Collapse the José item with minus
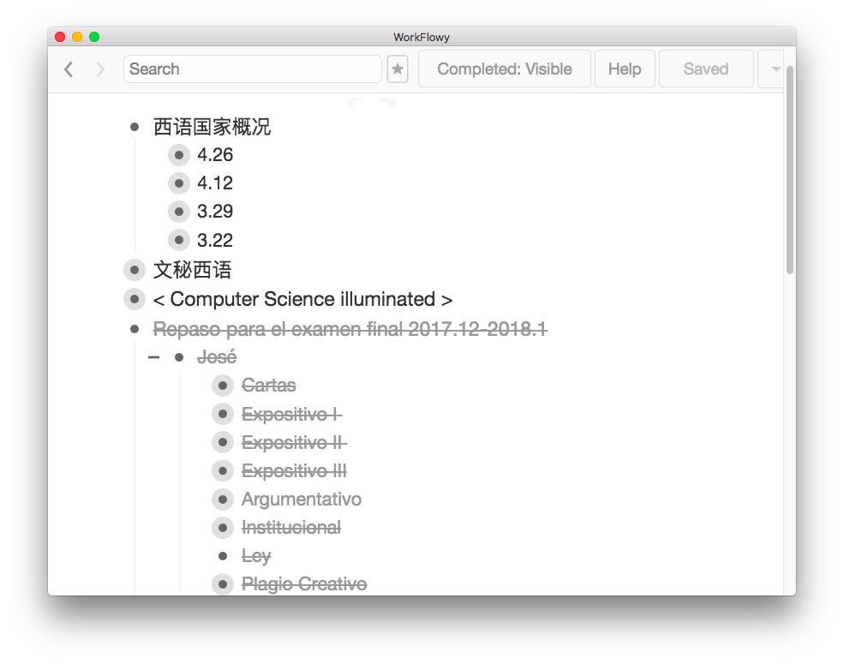Screen dimensions: 844x664 point(153,357)
